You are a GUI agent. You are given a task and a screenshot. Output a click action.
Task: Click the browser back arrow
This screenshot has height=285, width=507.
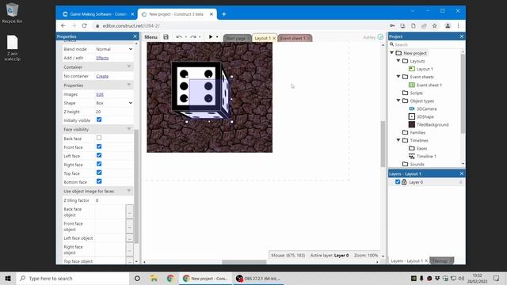tap(63, 26)
